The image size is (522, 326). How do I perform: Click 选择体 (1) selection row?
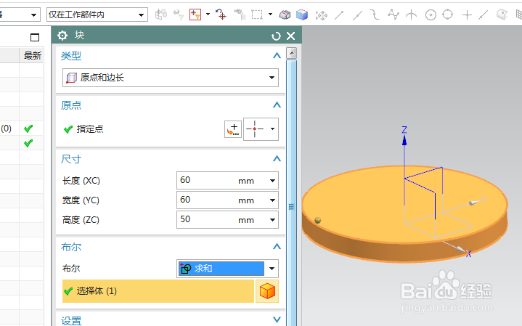[158, 291]
